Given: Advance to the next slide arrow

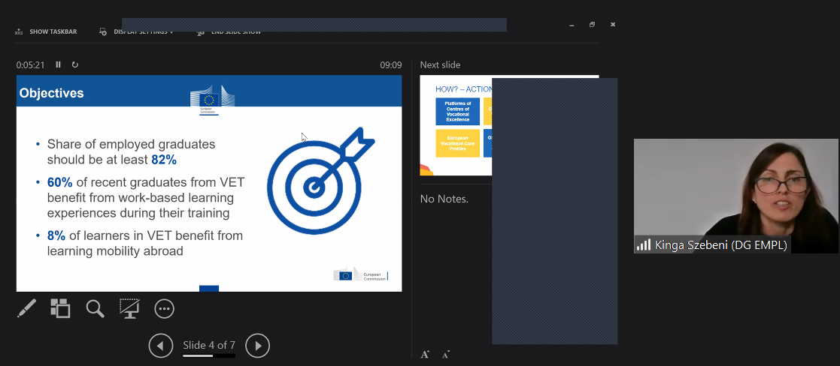Looking at the screenshot, I should 257,346.
